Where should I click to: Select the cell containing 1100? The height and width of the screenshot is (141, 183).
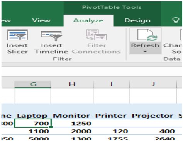[x=33, y=131]
